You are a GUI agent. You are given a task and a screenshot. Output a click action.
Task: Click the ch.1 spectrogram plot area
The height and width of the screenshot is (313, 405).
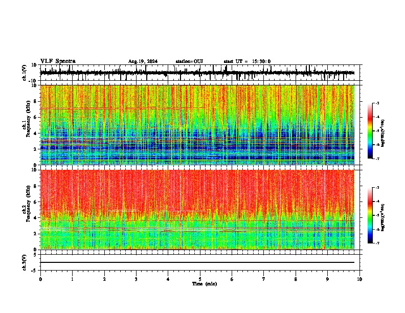coord(197,125)
